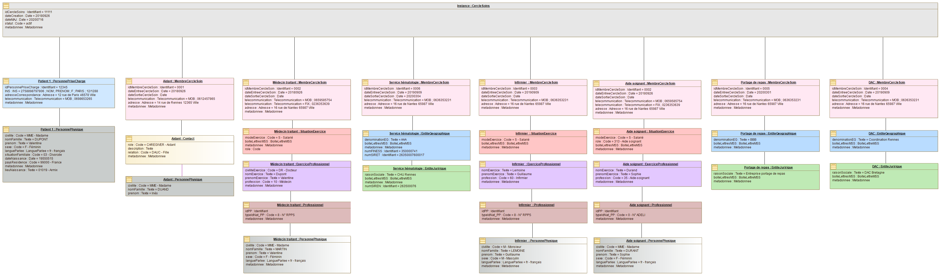The image size is (941, 276).
Task: Select the Aidant : MembreCercleSoin title
Action: pyautogui.click(x=182, y=81)
